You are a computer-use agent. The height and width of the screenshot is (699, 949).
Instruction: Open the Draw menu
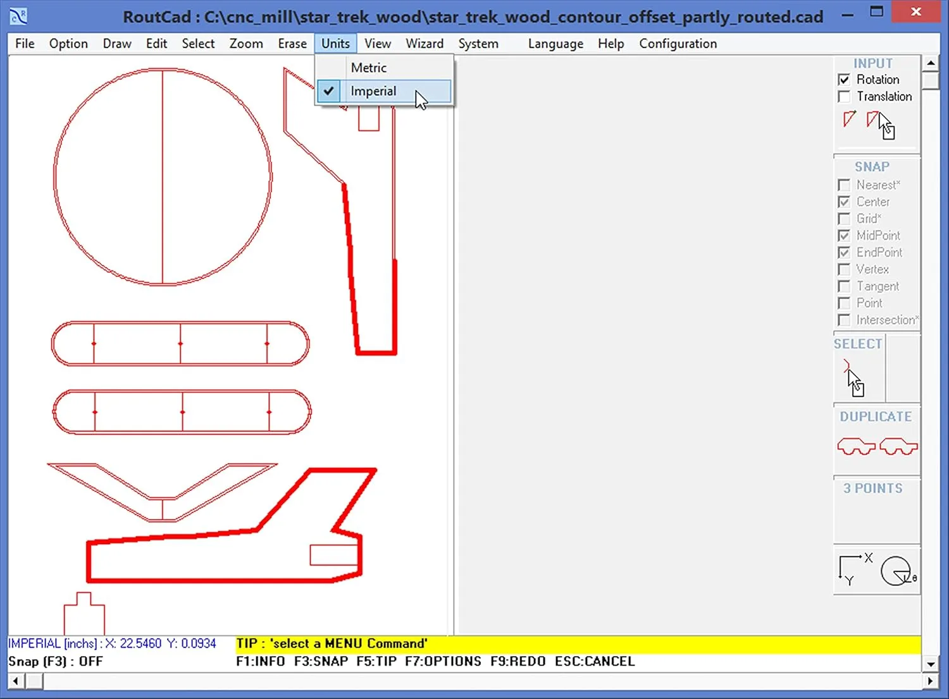[116, 43]
